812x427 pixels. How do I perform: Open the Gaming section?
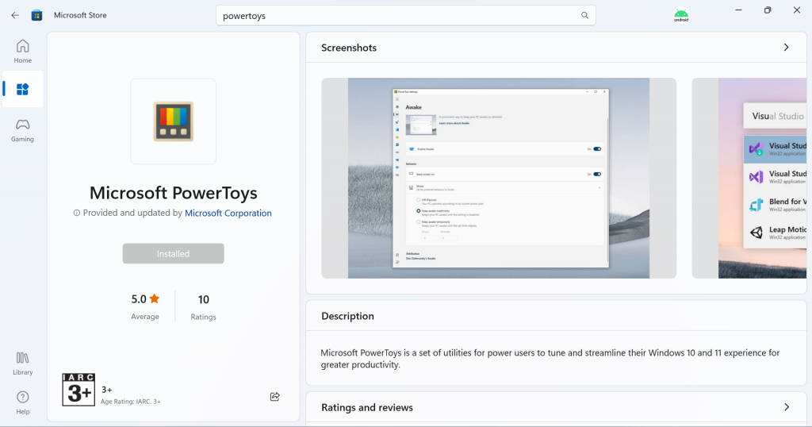23,130
